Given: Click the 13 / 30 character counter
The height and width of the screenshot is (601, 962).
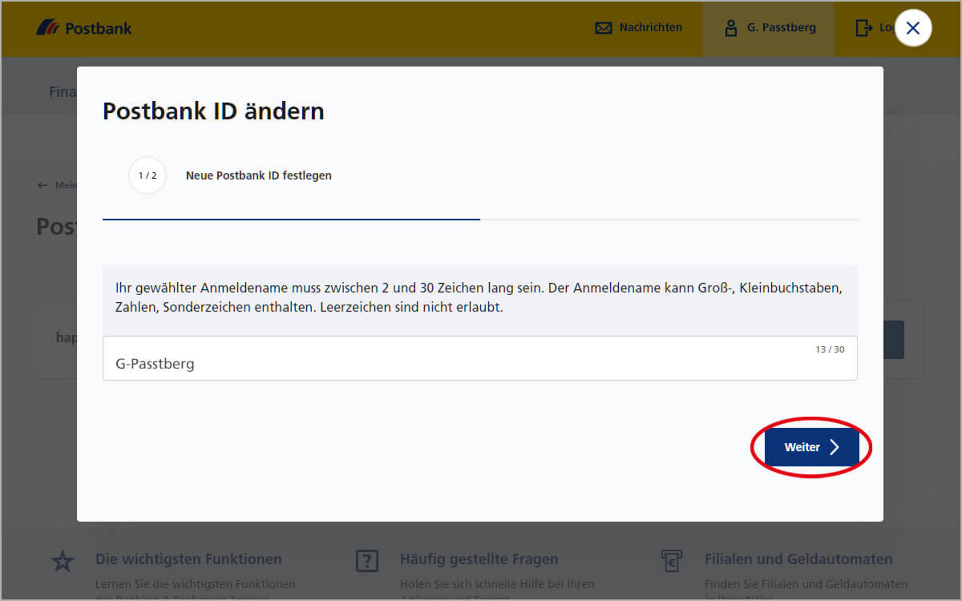Looking at the screenshot, I should pyautogui.click(x=830, y=349).
